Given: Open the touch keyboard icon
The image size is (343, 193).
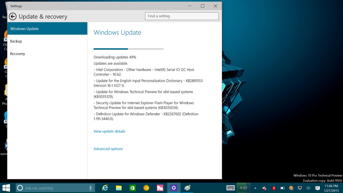Looking at the screenshot, I should click(231, 188).
